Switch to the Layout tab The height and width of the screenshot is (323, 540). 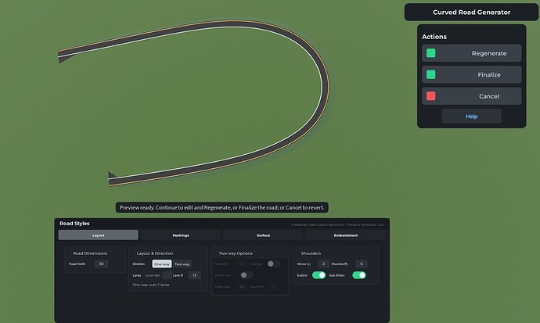tap(98, 235)
